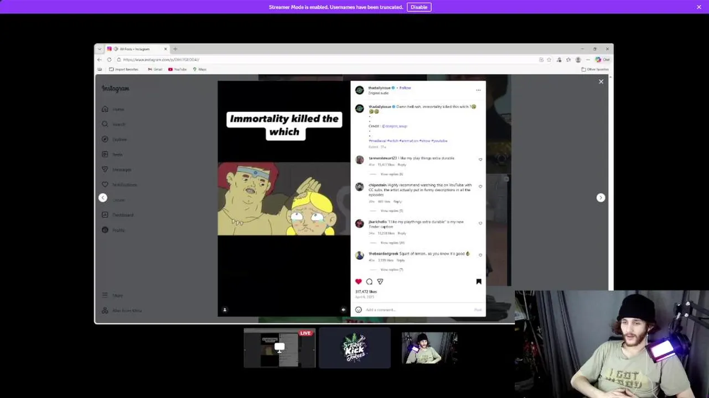
Task: Click the share paper-plane icon
Action: point(380,281)
